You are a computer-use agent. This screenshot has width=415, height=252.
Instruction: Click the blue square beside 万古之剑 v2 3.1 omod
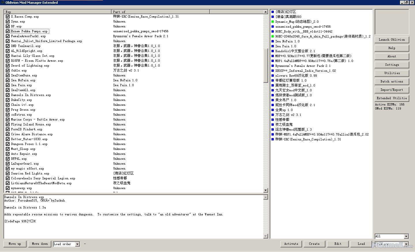(273, 115)
